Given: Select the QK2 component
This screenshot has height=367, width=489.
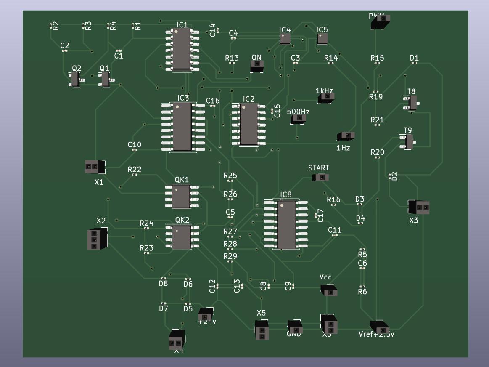Looking at the screenshot, I should (x=181, y=237).
